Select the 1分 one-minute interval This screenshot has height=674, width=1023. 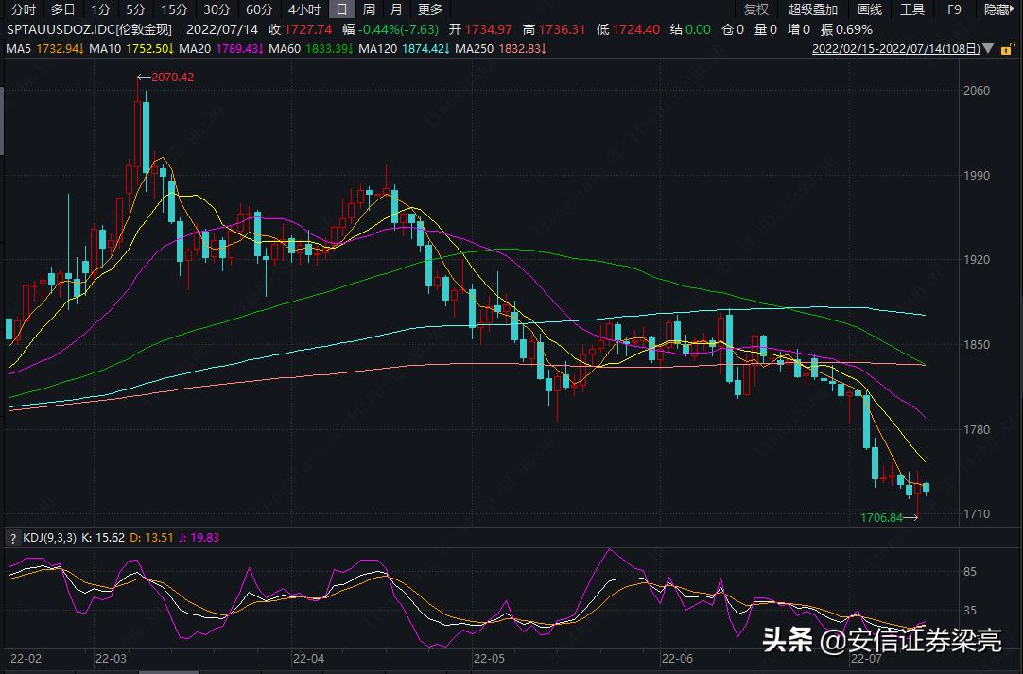[x=100, y=9]
